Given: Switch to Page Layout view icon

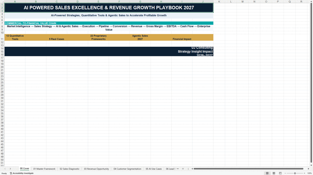Looking at the screenshot, I should [x=274, y=173].
